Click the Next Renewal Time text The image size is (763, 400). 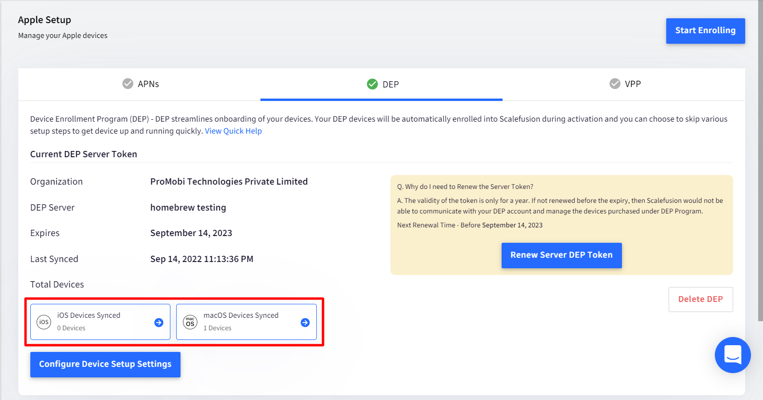click(470, 225)
